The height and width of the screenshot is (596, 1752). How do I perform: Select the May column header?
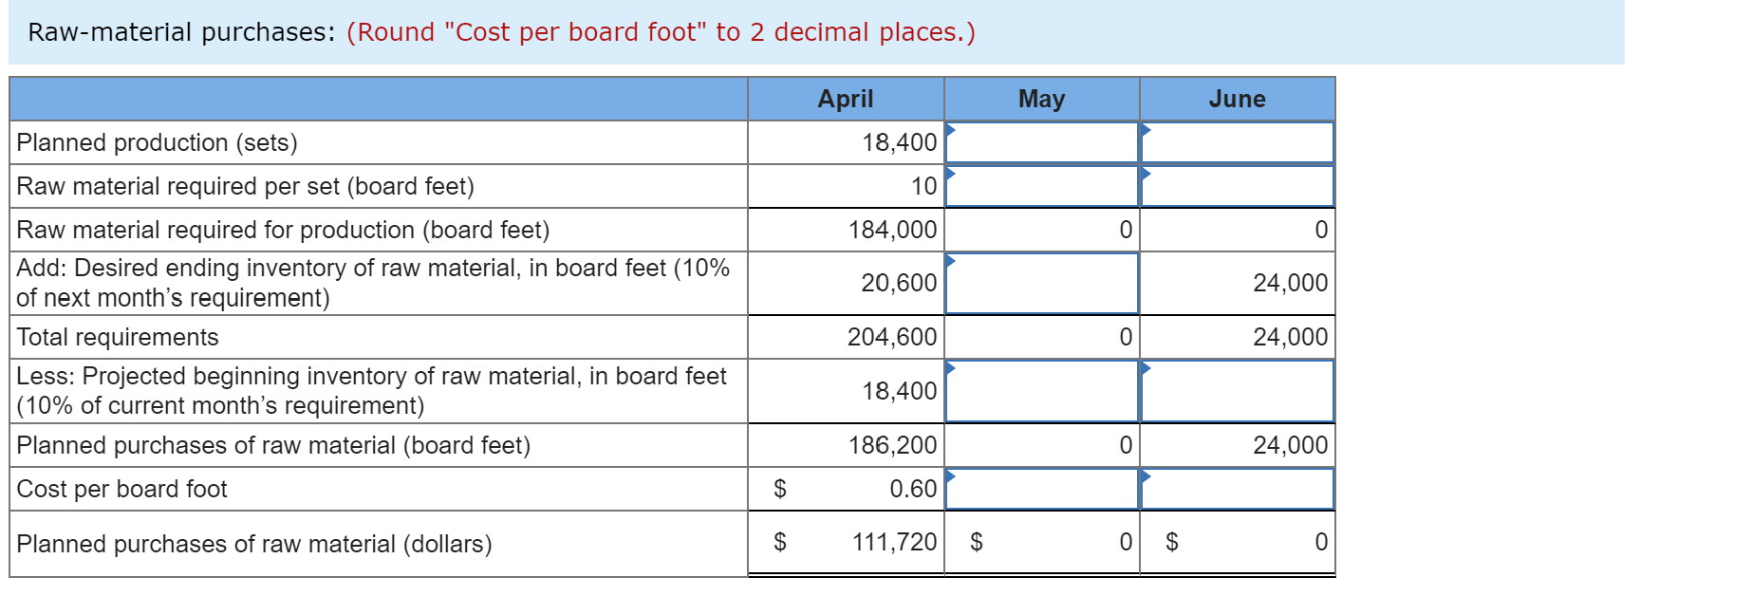coord(1041,98)
